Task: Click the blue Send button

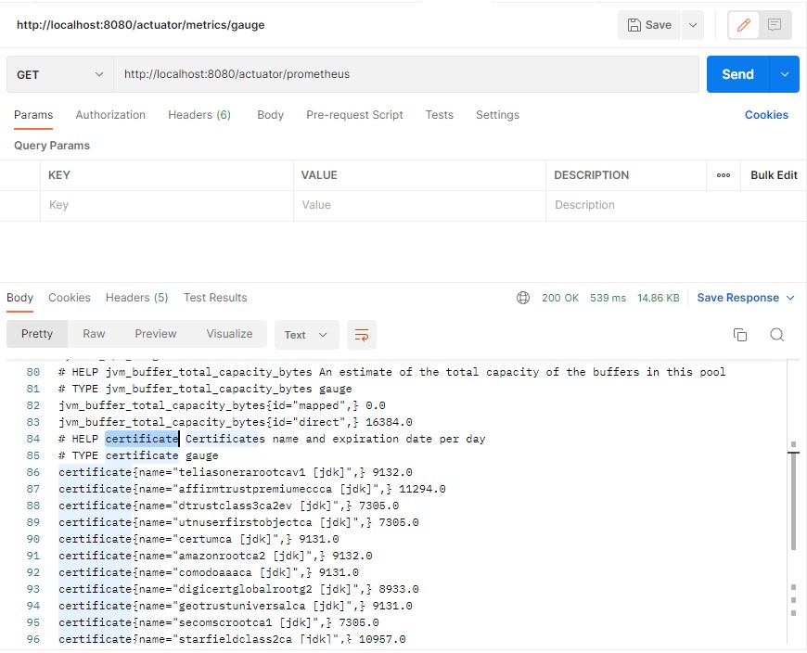Action: tap(737, 74)
